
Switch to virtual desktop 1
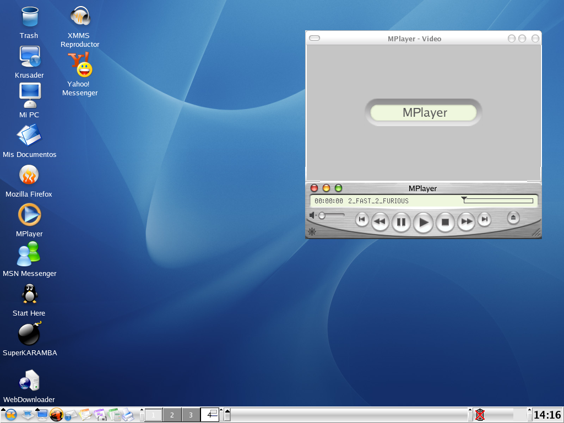click(154, 415)
